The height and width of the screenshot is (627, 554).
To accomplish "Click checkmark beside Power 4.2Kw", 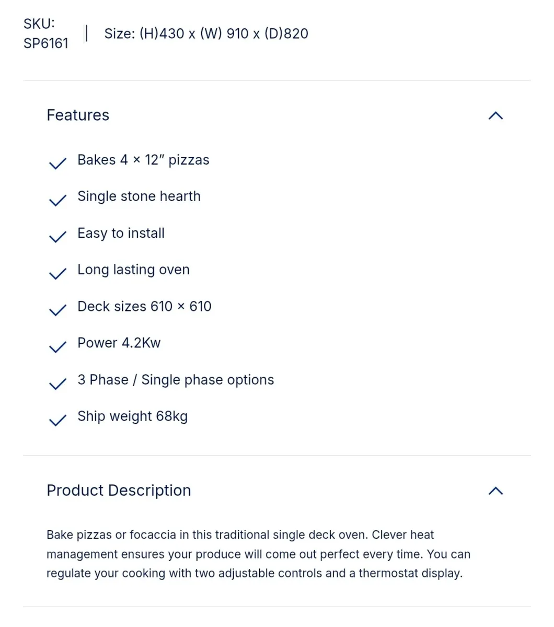I will click(x=57, y=346).
